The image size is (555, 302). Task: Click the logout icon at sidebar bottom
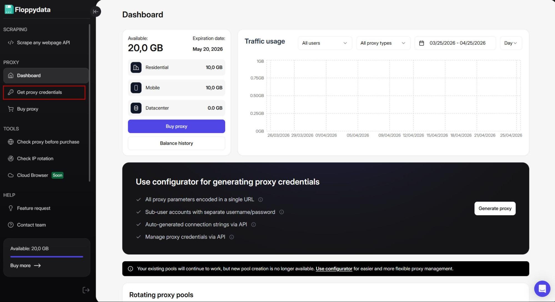click(x=86, y=290)
